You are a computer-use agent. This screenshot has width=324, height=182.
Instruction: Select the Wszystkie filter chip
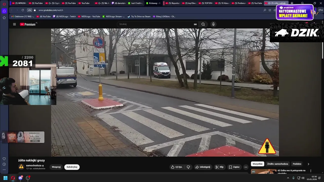pyautogui.click(x=257, y=164)
